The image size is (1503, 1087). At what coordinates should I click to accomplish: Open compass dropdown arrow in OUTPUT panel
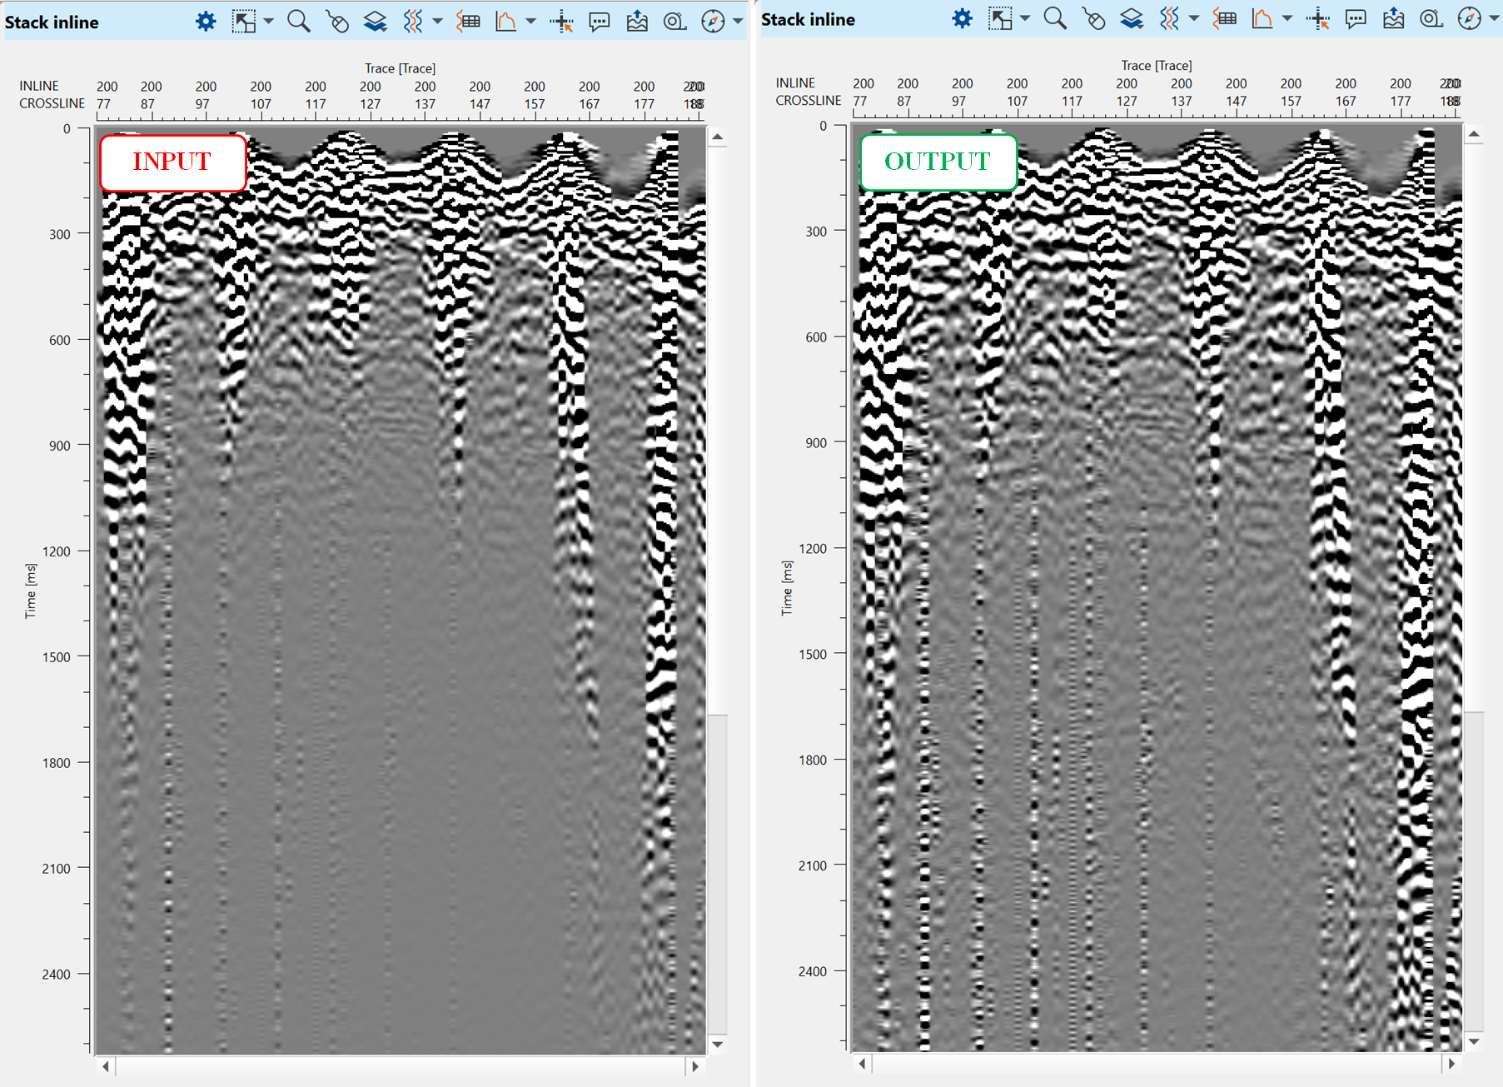(x=1494, y=19)
